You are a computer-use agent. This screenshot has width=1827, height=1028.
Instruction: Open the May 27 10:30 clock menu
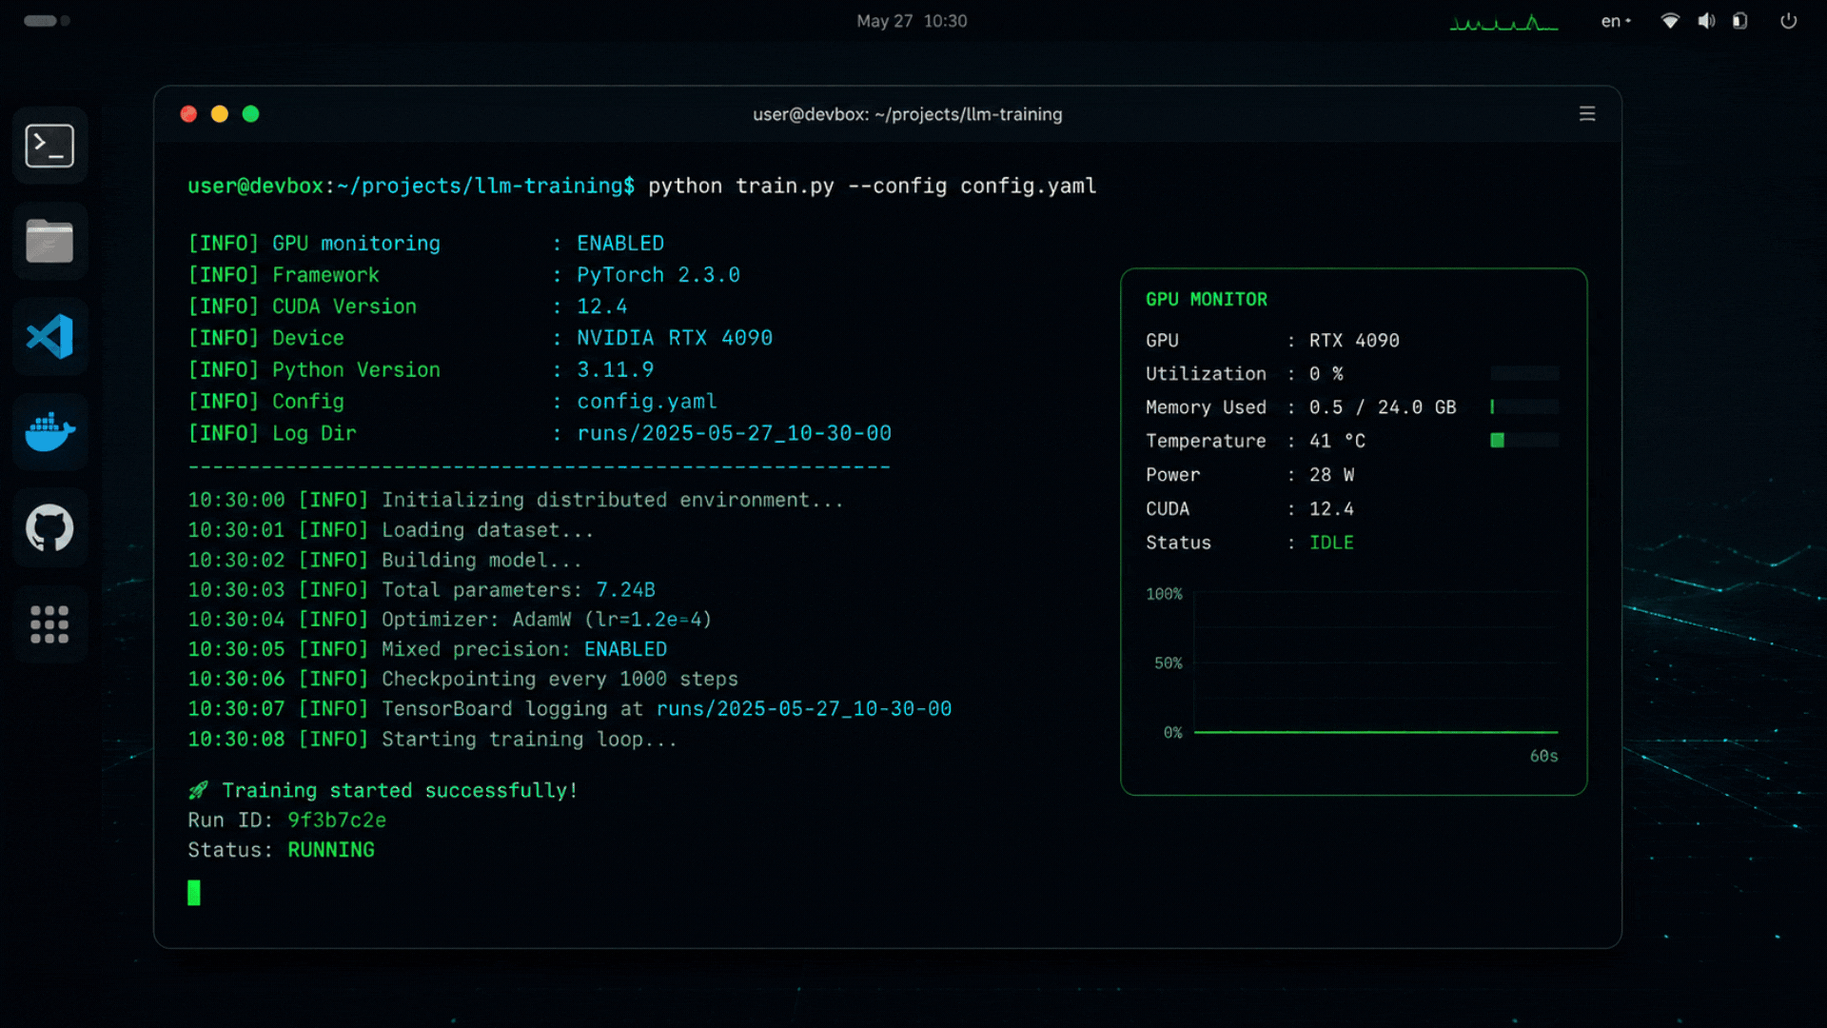[912, 21]
